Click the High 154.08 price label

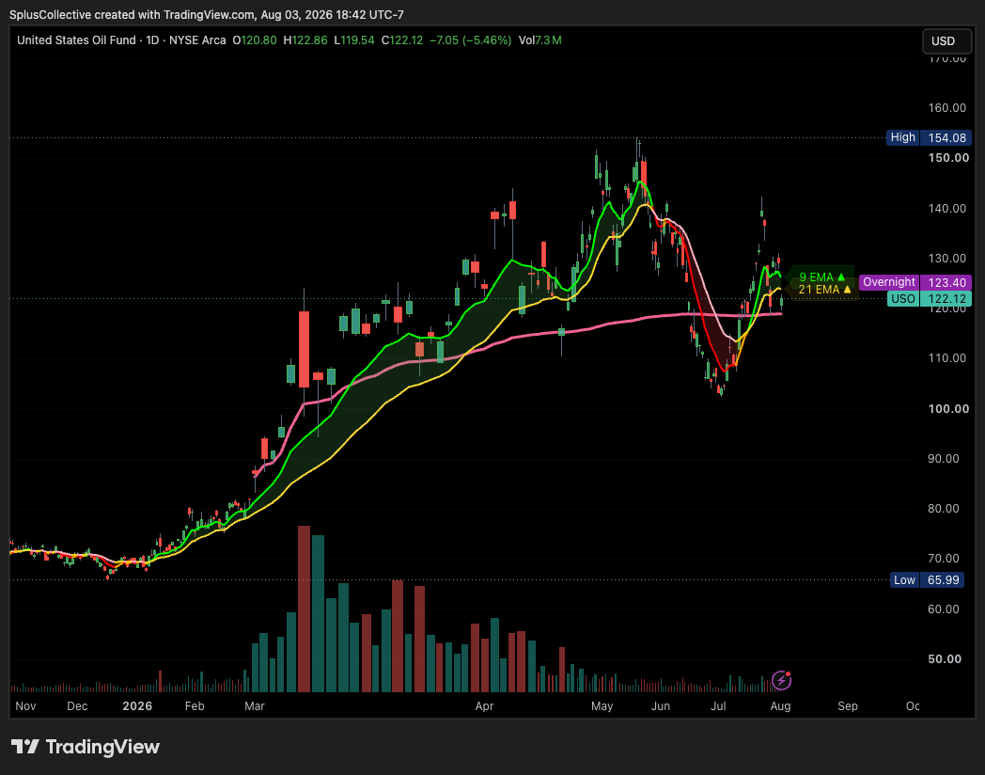click(x=930, y=137)
